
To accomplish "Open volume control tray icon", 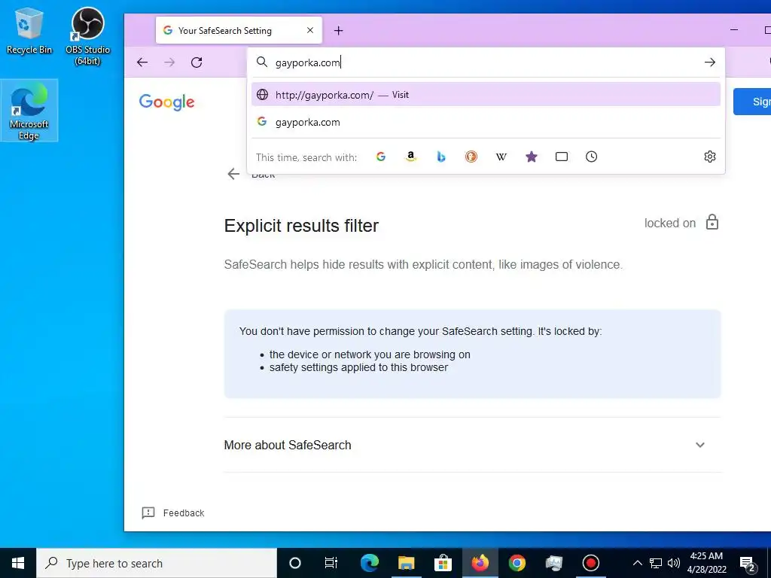I will click(674, 563).
